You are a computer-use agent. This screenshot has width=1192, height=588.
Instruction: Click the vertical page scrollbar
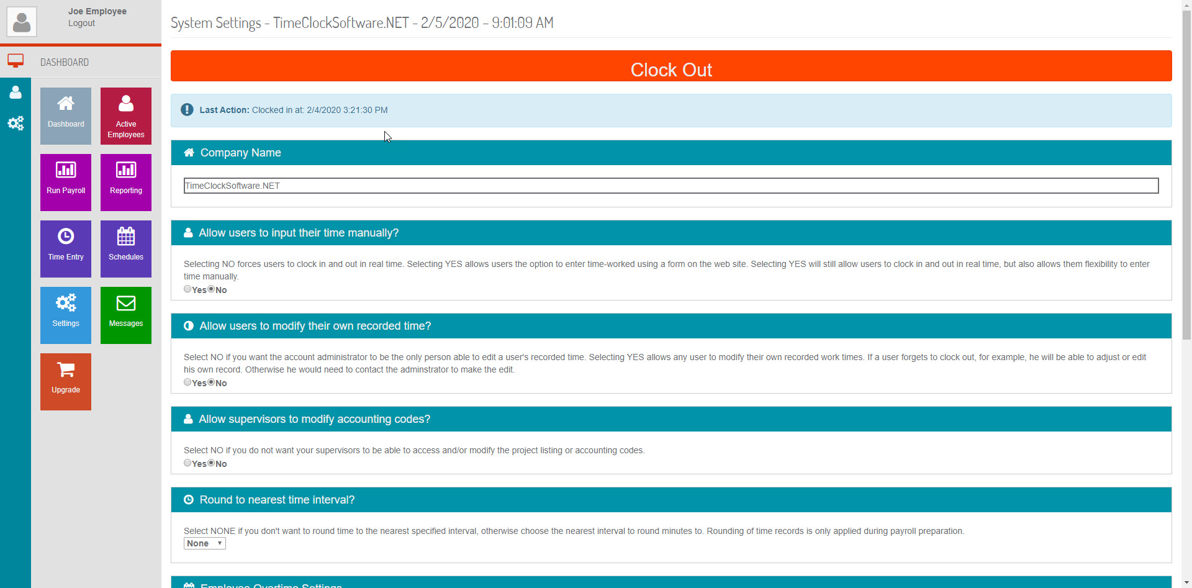click(1186, 174)
